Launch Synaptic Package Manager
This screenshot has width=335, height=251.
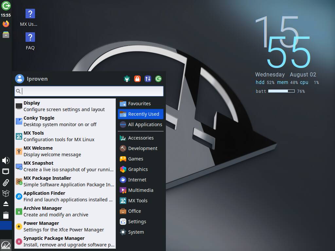65,242
